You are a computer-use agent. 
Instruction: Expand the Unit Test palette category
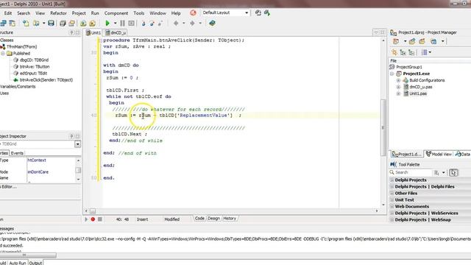click(x=392, y=199)
